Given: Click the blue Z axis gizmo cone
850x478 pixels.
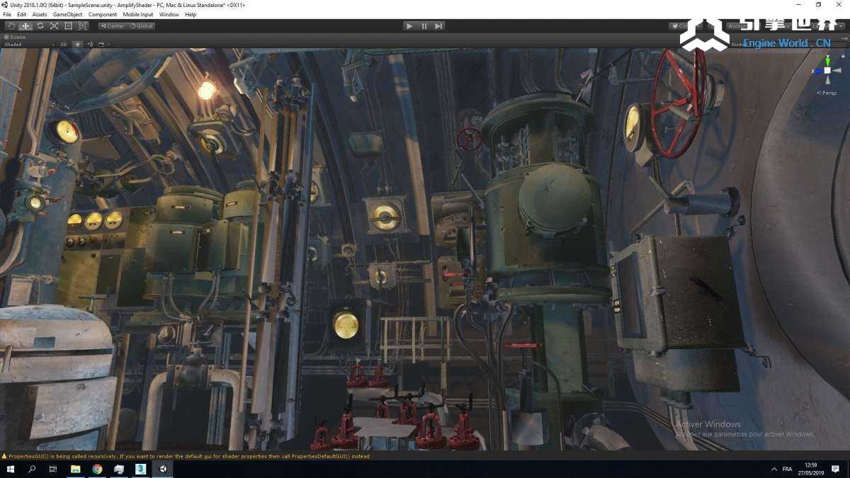Looking at the screenshot, I should coord(817,71).
